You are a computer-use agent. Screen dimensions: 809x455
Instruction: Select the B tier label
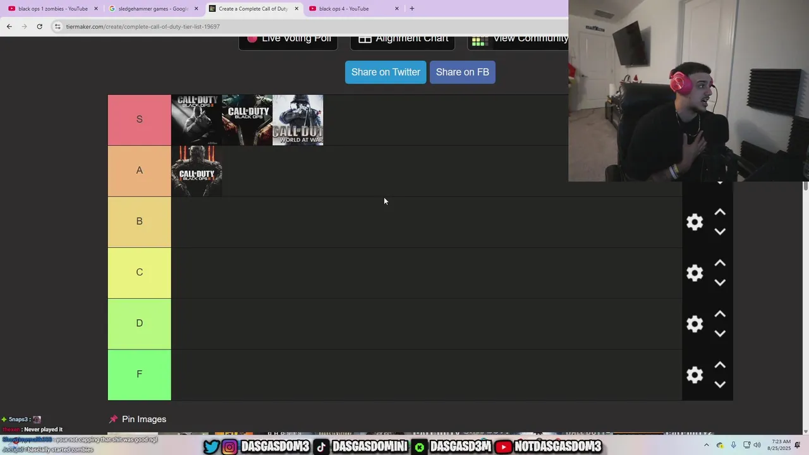click(x=139, y=221)
